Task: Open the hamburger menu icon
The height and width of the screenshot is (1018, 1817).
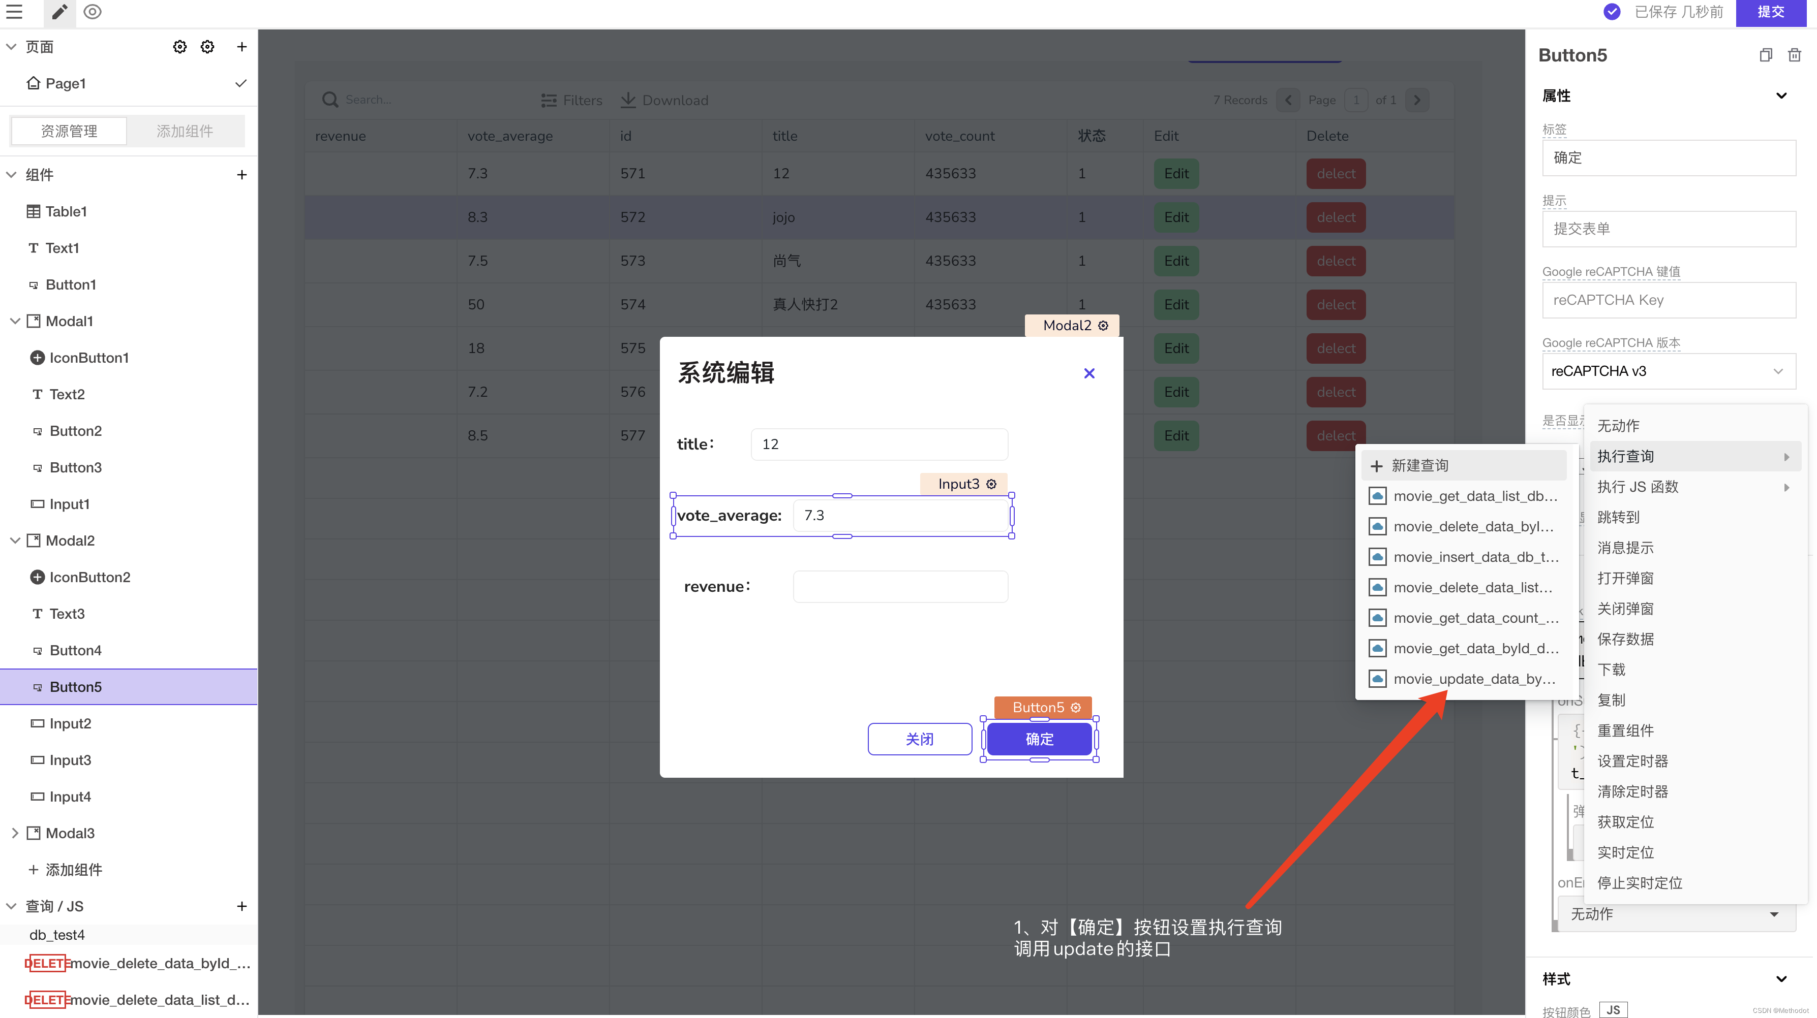Action: click(x=14, y=12)
